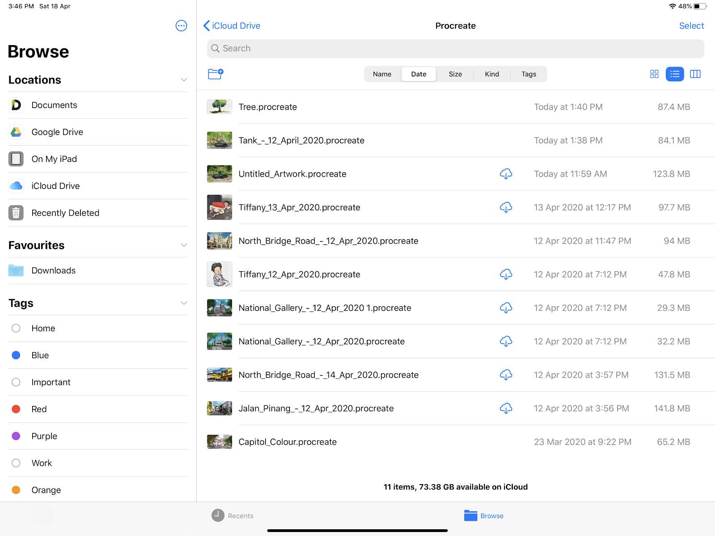Sort files by Kind

click(492, 74)
